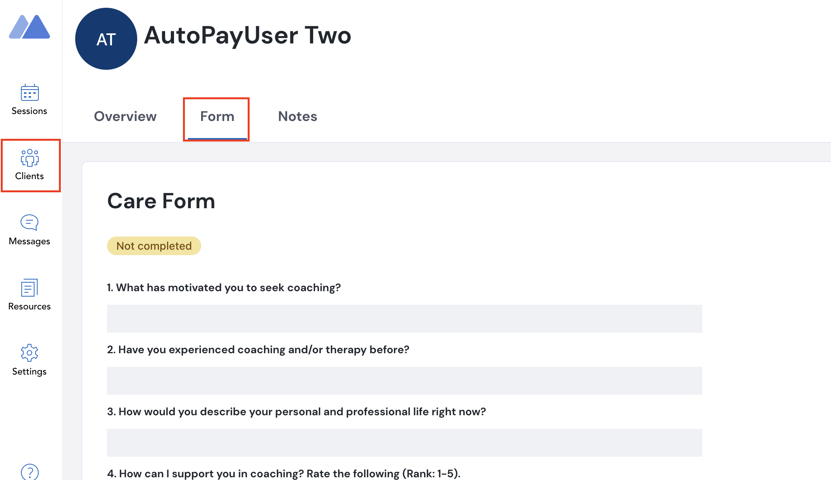Click the blue mountain logo icon
This screenshot has width=831, height=480.
[x=29, y=27]
